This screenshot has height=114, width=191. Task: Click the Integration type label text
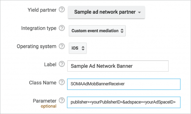[39, 28]
